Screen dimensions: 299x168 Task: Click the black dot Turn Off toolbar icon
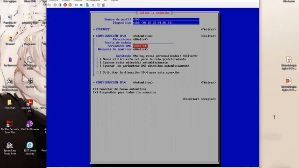(60, 5)
